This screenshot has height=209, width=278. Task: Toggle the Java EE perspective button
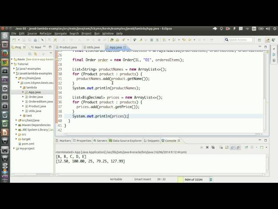coord(268,40)
